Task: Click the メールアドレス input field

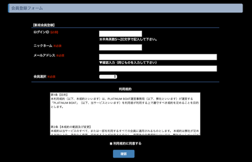Action: coord(158,57)
